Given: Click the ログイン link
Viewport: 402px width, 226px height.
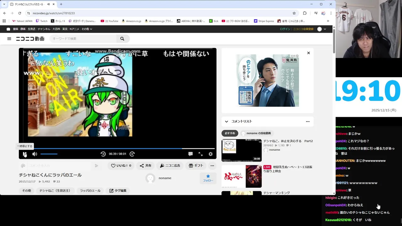Looking at the screenshot, I should [285, 29].
